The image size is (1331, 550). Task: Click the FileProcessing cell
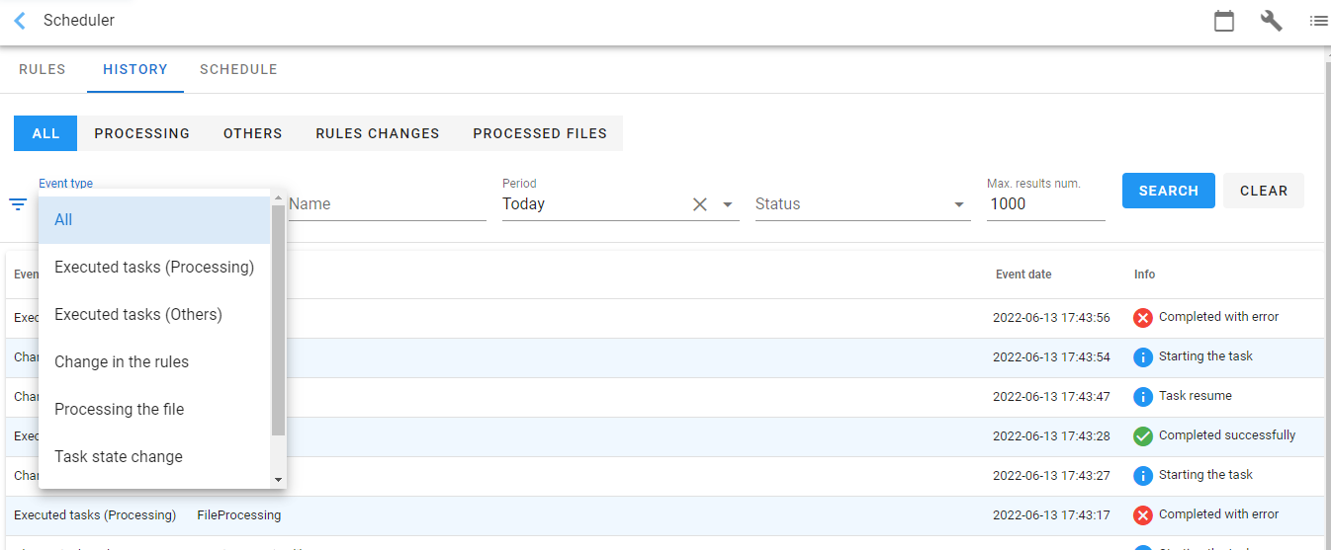click(239, 515)
